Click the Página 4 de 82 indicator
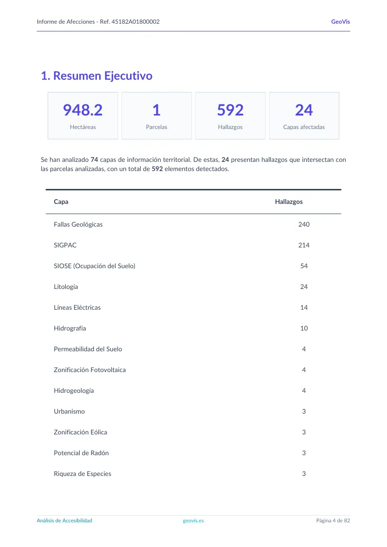This screenshot has height=547, width=387. (x=333, y=520)
